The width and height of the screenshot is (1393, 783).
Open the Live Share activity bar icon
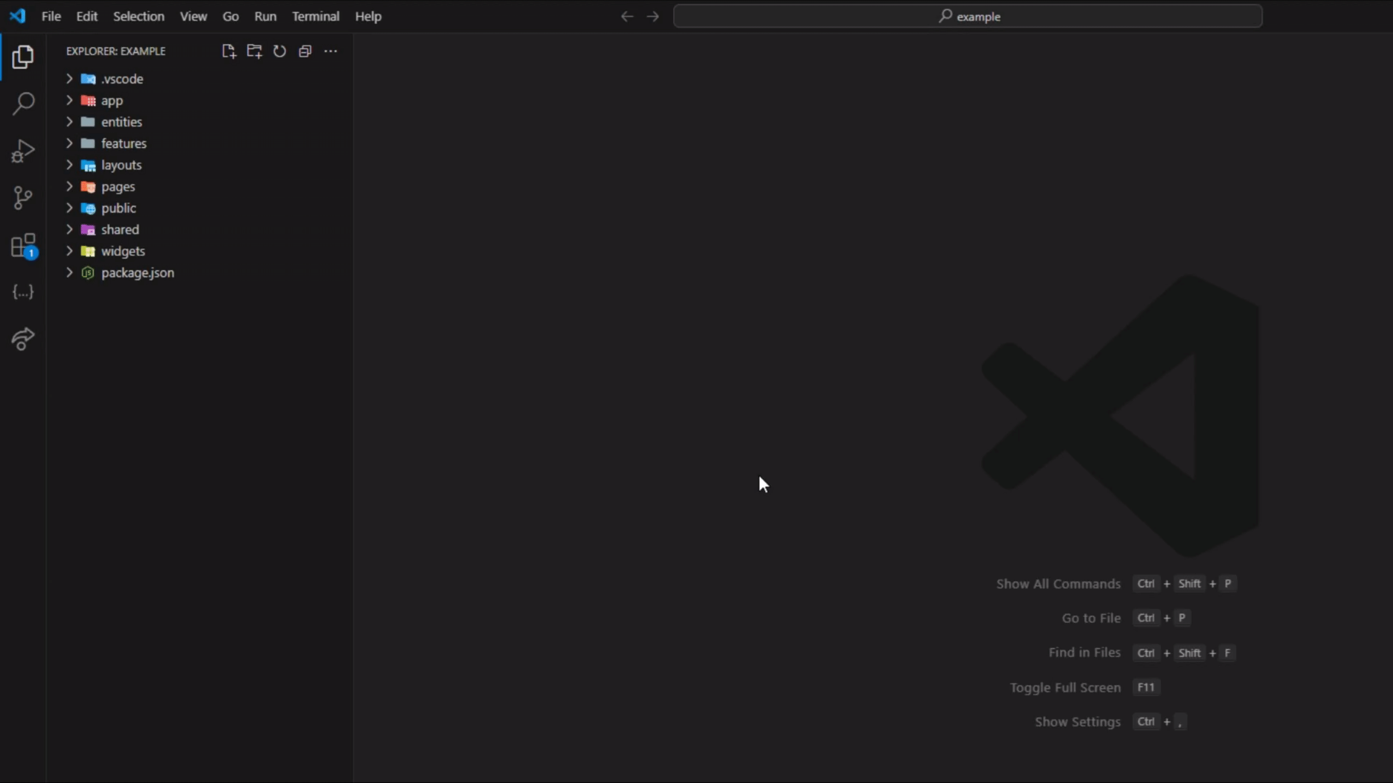(23, 339)
